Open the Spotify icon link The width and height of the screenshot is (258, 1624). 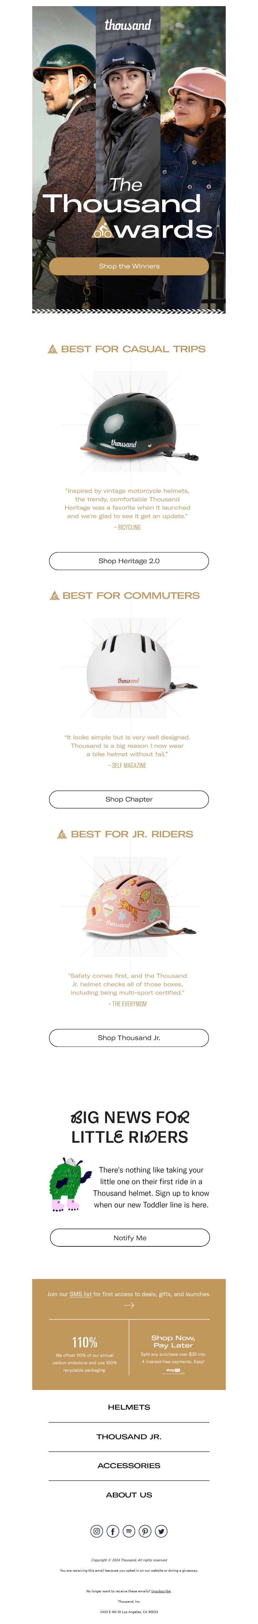point(129,1531)
